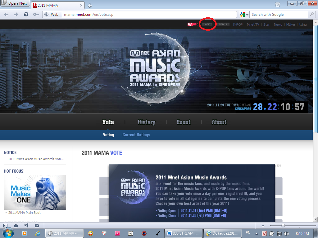Image resolution: width=318 pixels, height=238 pixels.
Task: Open the pink play button taskbar icon
Action: (x=117, y=233)
